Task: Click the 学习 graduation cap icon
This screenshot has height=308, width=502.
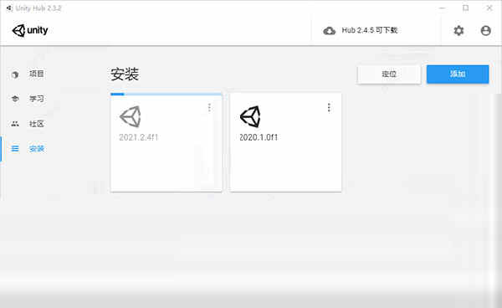Action: pyautogui.click(x=15, y=99)
